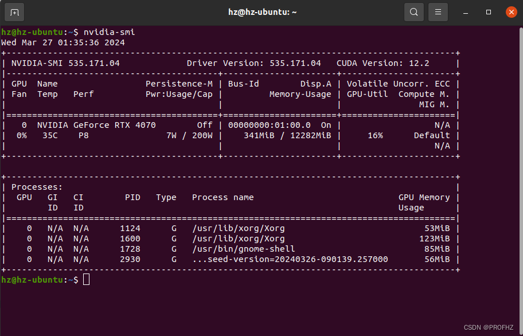Click the Memory-Usage column header

[x=300, y=95]
